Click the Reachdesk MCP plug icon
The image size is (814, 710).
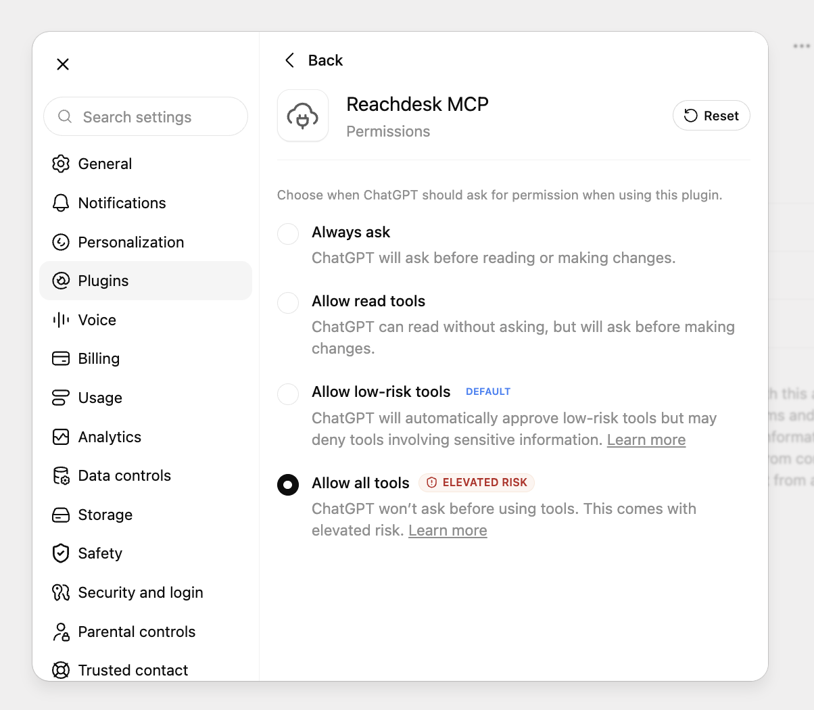click(x=303, y=116)
